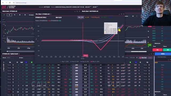
Task: Click the call Shares field in the 2600 row
Action: [x=9, y=71]
